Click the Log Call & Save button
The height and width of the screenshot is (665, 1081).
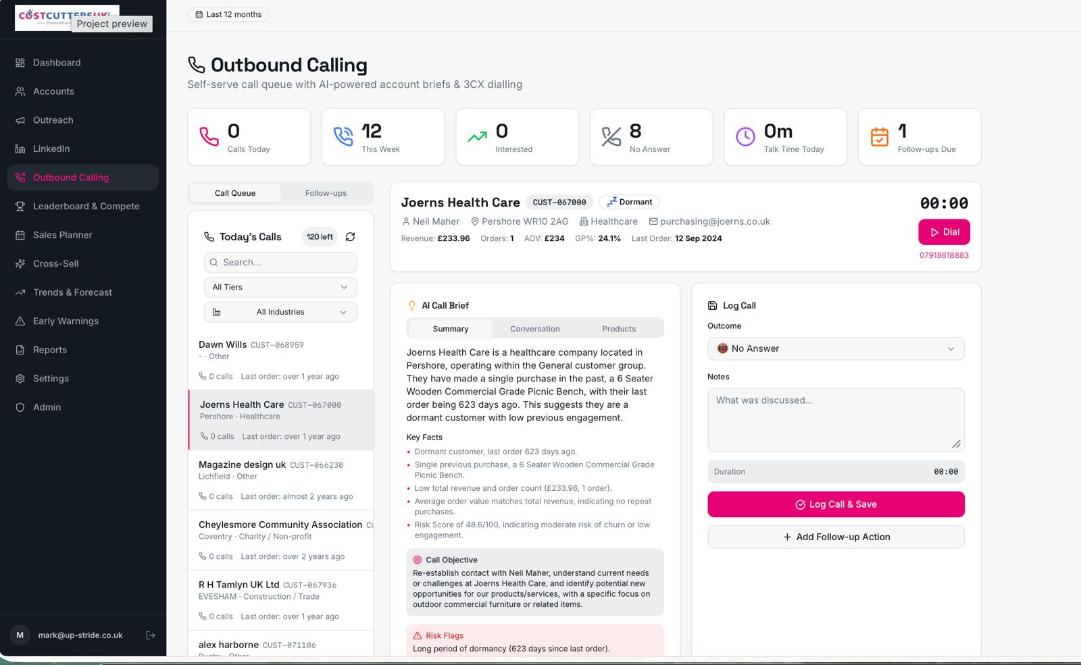tap(836, 504)
